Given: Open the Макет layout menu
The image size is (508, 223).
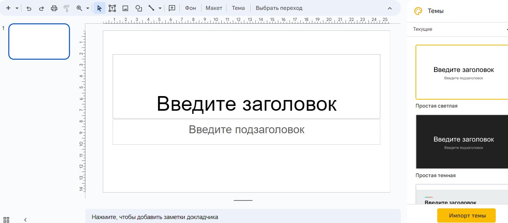Looking at the screenshot, I should click(x=214, y=8).
